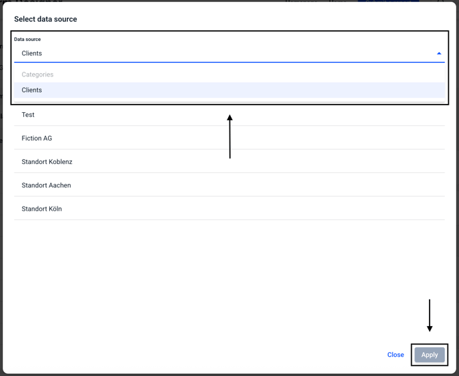
Task: Select the Test list entry
Action: [x=28, y=115]
